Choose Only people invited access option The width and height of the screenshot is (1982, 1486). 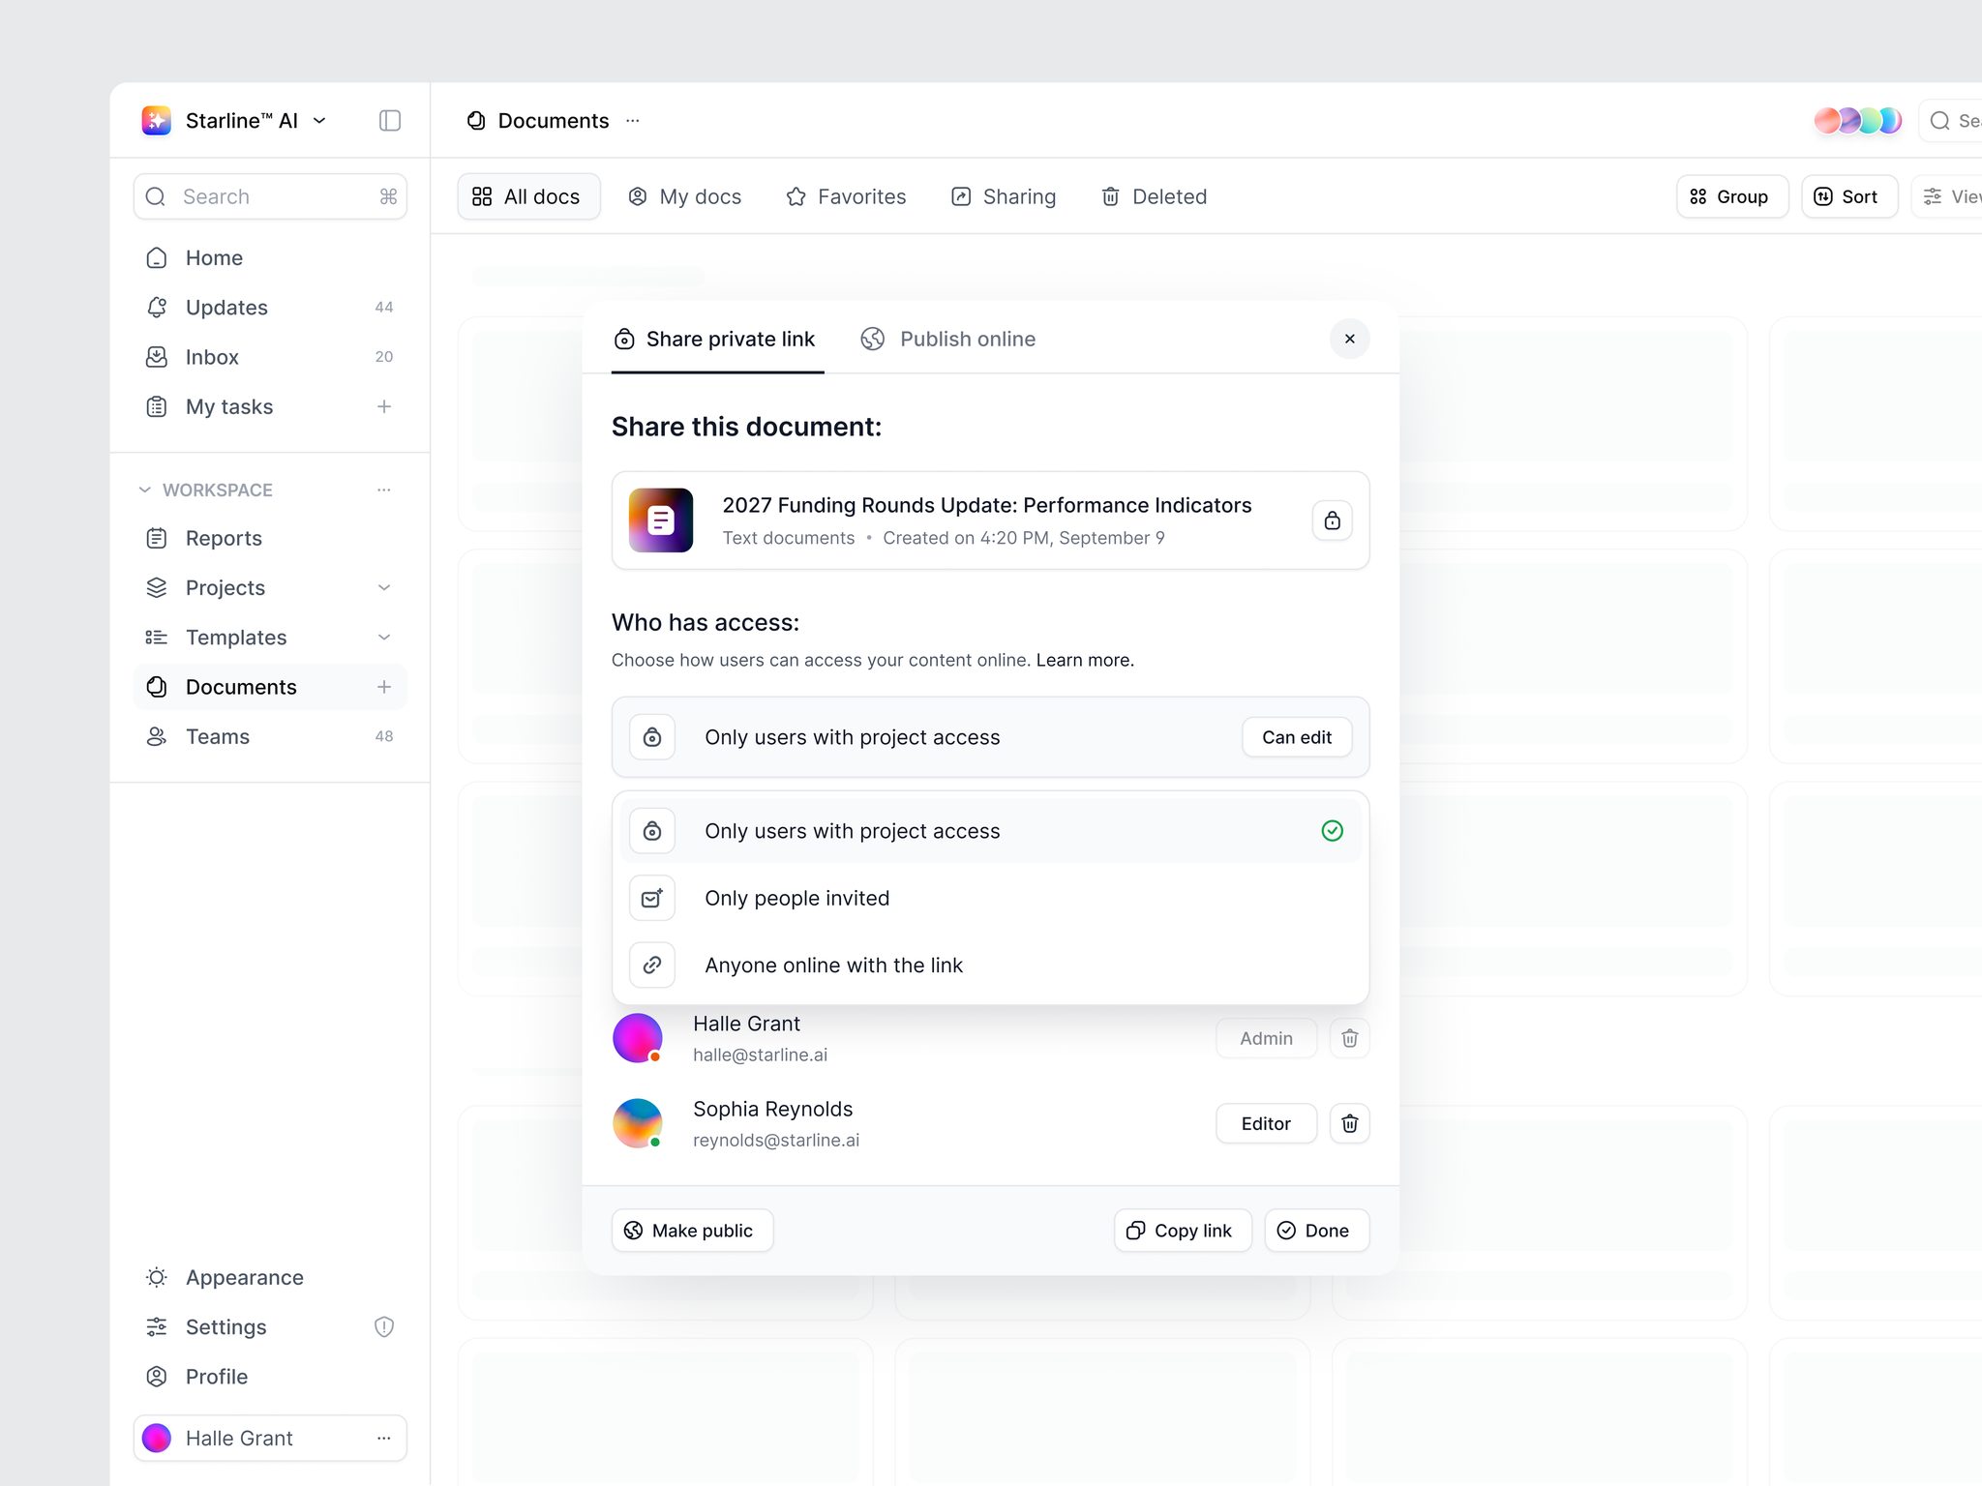pos(990,898)
